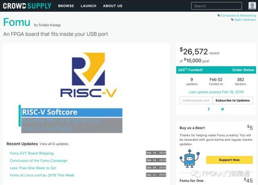Open the Launch menu item
This screenshot has width=258, height=185.
coord(89,6)
